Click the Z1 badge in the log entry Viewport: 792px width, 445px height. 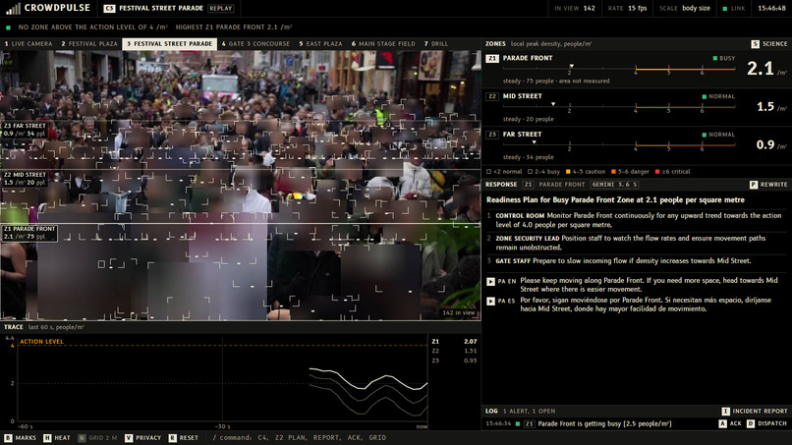tap(529, 423)
